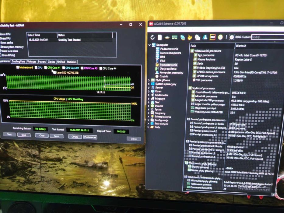Click the Close button in Stability Test

(134, 139)
